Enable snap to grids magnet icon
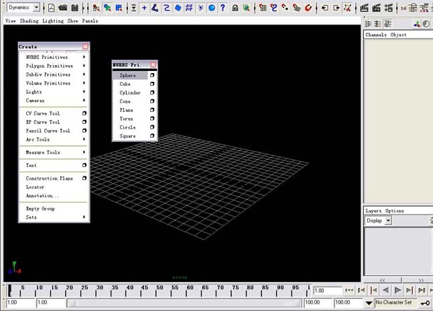Viewport: 433px width, 311px height. (263, 8)
